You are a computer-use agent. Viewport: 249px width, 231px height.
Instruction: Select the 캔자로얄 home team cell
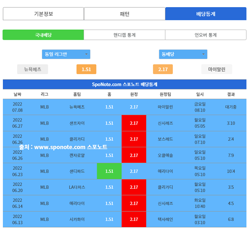77,155
